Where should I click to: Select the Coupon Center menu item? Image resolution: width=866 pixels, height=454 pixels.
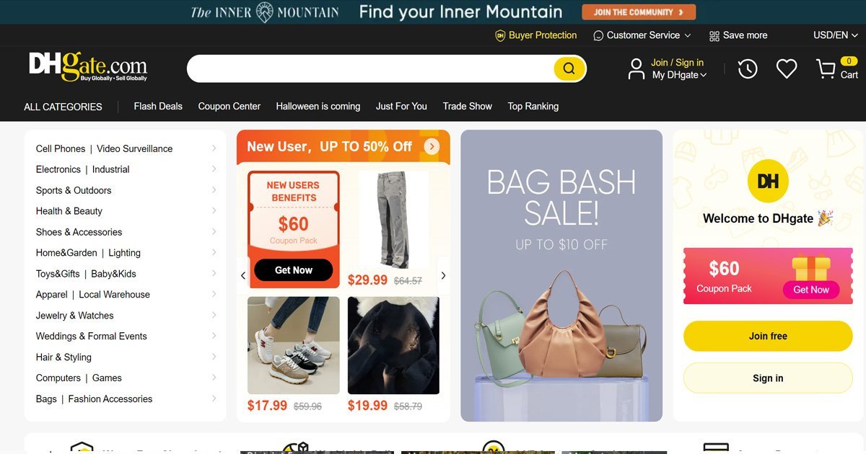(229, 106)
